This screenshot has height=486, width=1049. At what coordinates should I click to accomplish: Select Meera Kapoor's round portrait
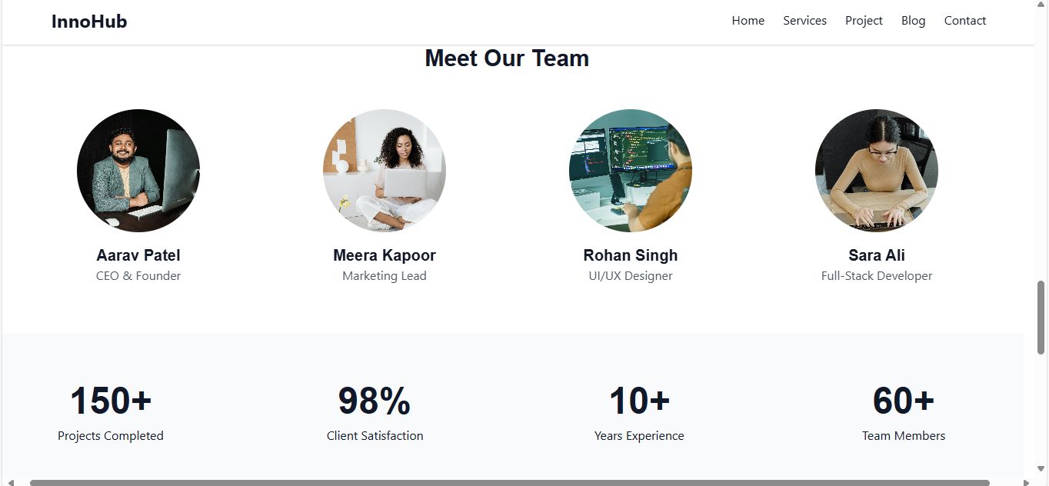click(x=385, y=171)
